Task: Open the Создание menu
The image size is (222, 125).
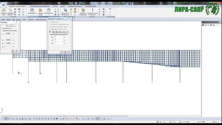Action: pos(31,19)
